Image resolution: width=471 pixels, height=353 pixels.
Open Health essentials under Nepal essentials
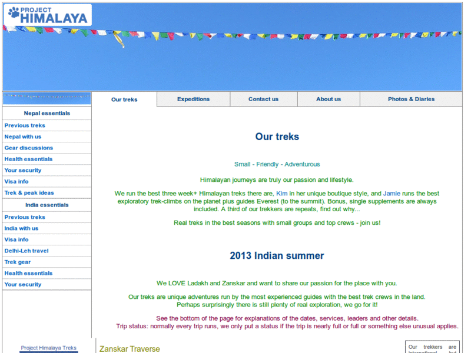point(28,159)
